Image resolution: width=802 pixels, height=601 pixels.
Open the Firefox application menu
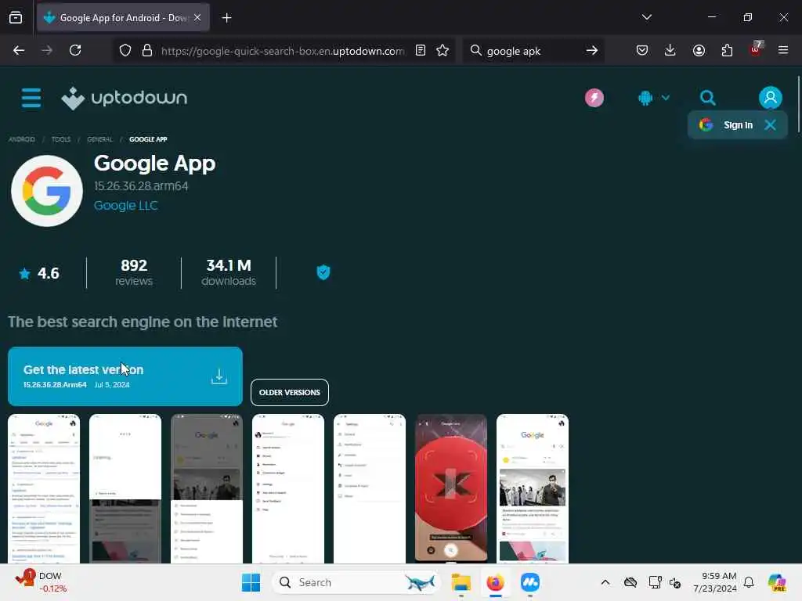[783, 50]
